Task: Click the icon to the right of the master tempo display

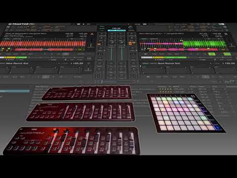Action: [x=131, y=27]
